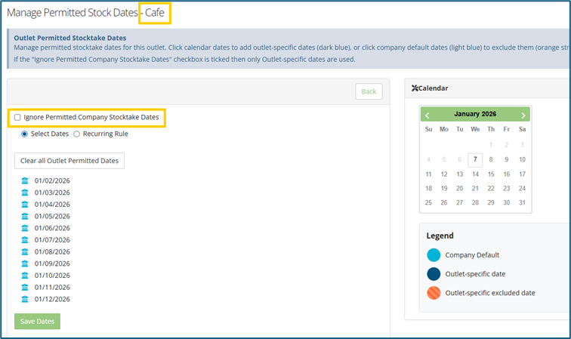571x339 pixels.
Task: Select January 26 in the calendar
Action: (x=444, y=202)
